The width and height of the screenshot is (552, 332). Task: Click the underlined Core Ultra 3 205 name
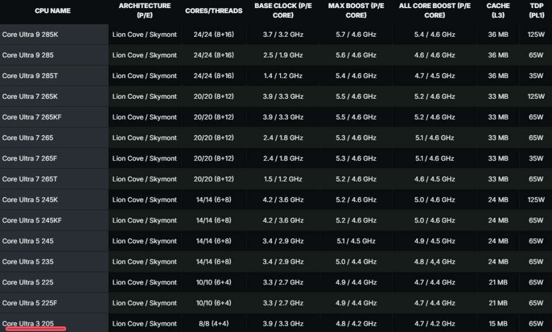[28, 324]
